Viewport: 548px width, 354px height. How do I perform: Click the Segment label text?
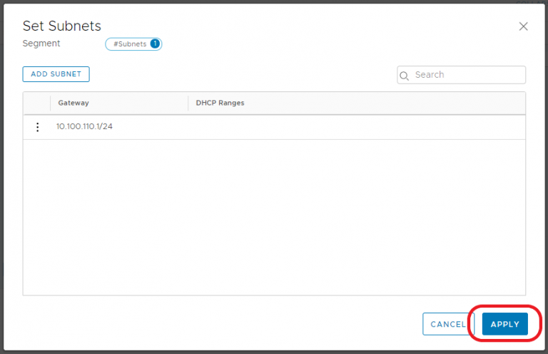[x=41, y=44]
